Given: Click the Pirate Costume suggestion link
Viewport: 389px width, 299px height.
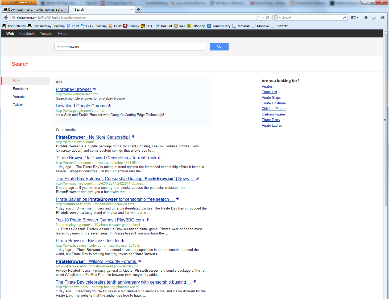Looking at the screenshot, I should click(274, 103).
